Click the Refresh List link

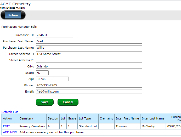pos(10,112)
